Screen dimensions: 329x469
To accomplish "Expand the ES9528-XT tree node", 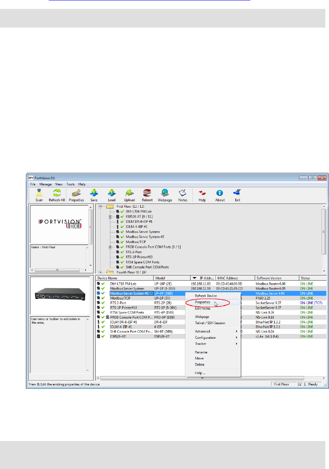I will tap(110, 217).
